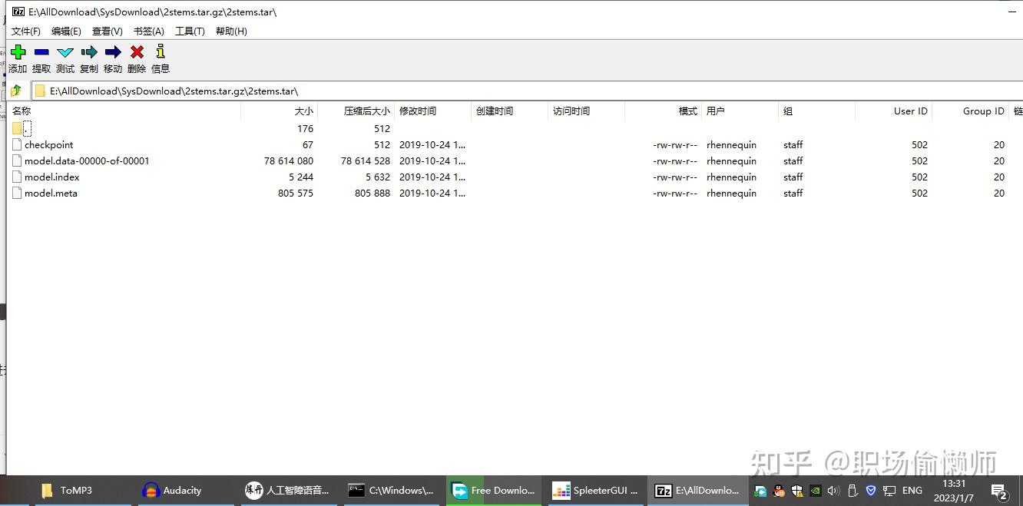Open Free Download from the taskbar

click(494, 490)
